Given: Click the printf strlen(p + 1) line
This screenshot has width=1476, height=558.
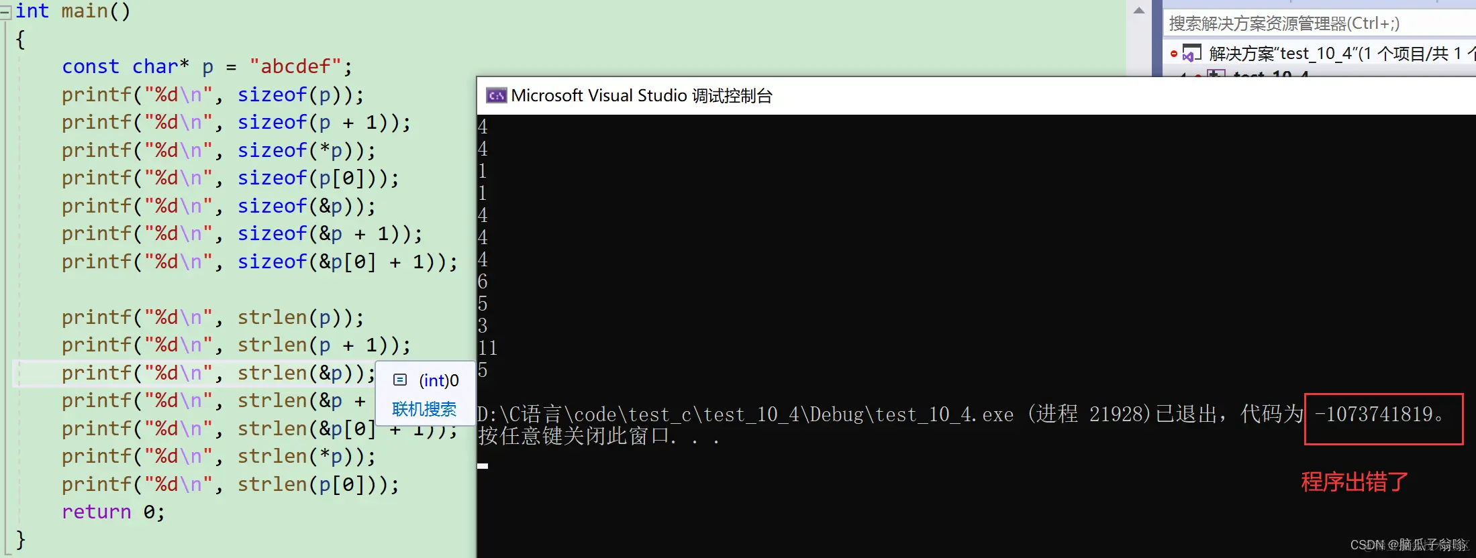Looking at the screenshot, I should [x=236, y=345].
